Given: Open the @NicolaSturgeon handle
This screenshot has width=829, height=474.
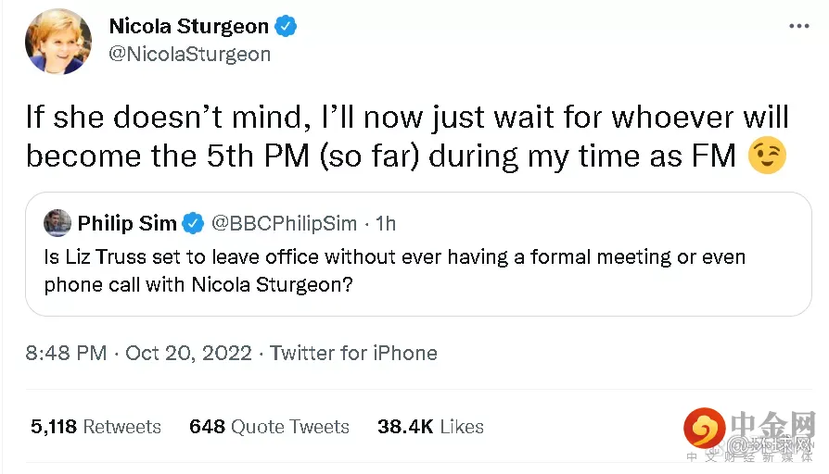Looking at the screenshot, I should pos(190,54).
